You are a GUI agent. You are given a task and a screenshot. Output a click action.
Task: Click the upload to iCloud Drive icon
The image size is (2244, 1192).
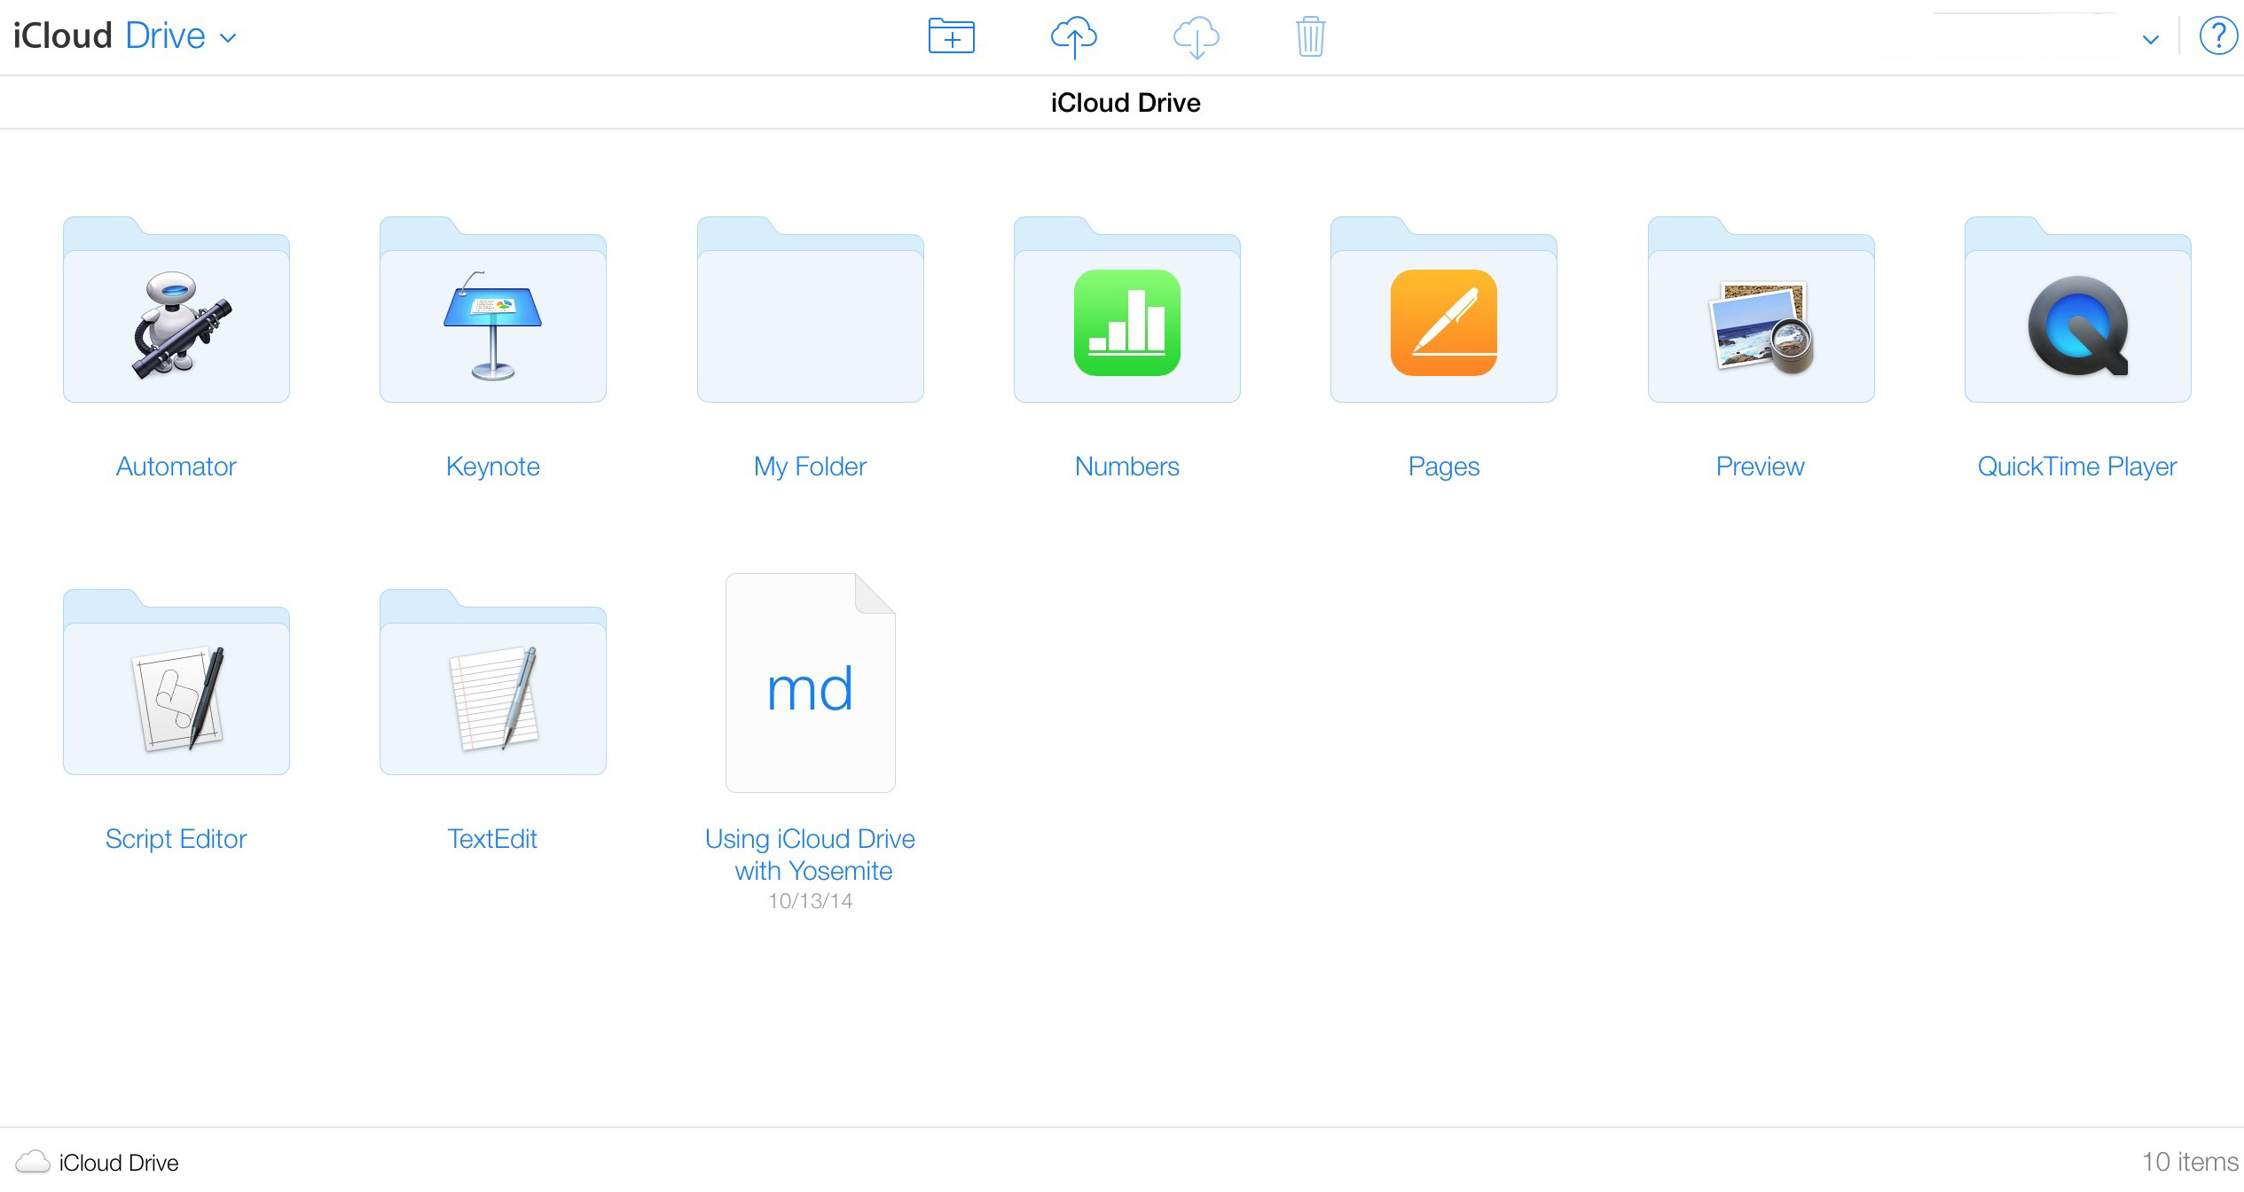1073,36
